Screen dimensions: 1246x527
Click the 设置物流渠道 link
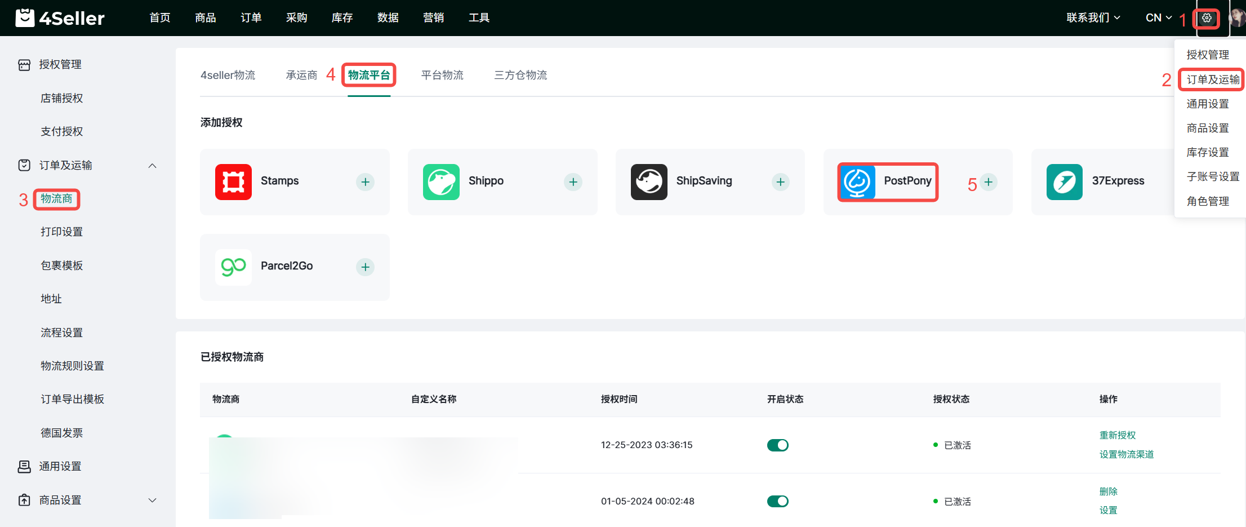[1127, 454]
